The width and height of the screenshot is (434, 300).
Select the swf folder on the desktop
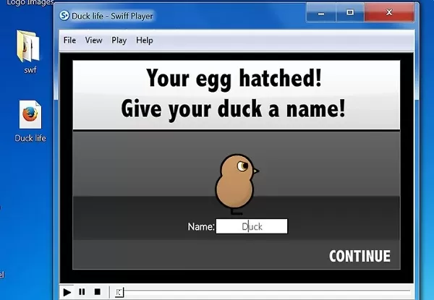click(x=29, y=52)
